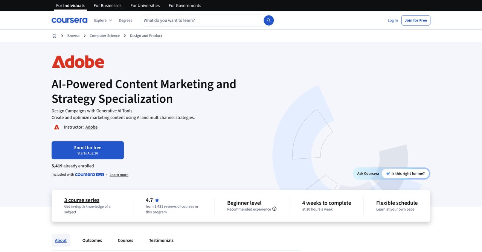Click the blue search magnifier button

click(x=268, y=20)
